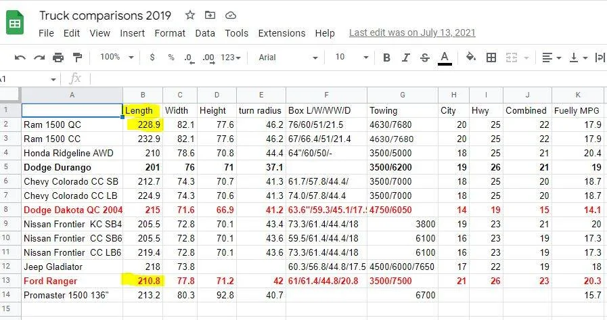
Task: Open the font size 10 dropdown
Action: 351,58
